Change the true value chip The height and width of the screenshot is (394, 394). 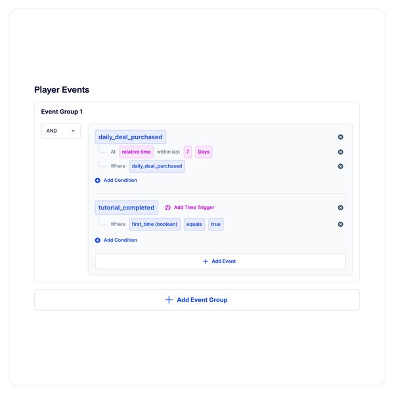click(x=215, y=225)
